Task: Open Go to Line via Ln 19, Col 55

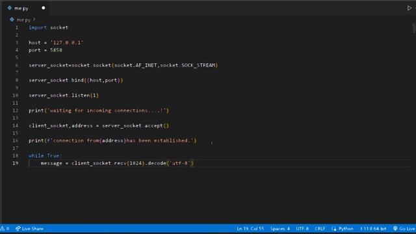Action: (x=250, y=228)
